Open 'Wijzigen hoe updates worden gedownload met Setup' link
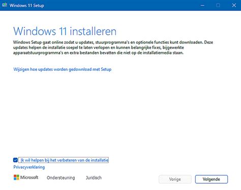This screenshot has height=190, width=241. pyautogui.click(x=63, y=69)
